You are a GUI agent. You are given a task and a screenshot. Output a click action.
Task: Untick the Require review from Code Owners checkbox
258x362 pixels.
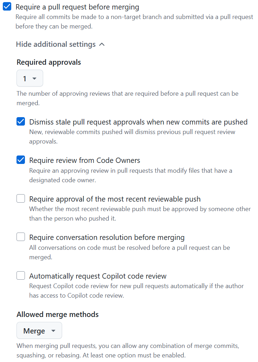(x=21, y=160)
